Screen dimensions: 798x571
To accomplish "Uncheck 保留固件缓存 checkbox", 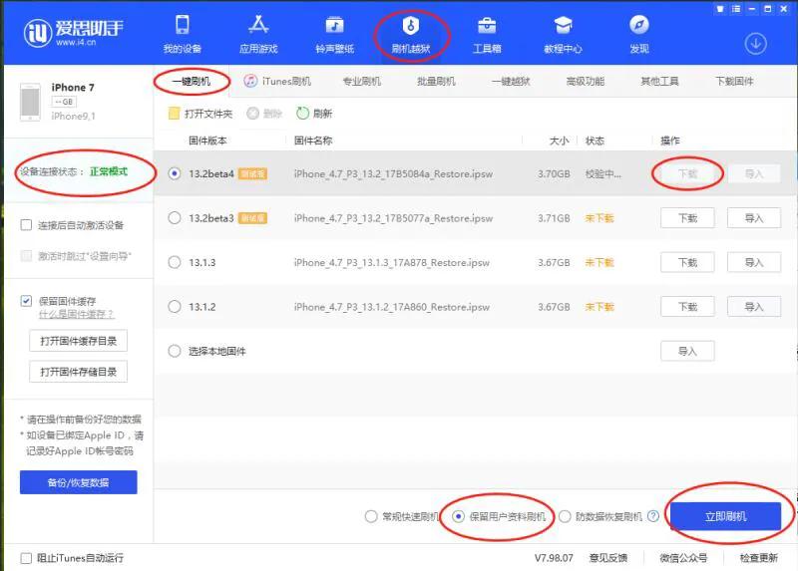I will (26, 301).
